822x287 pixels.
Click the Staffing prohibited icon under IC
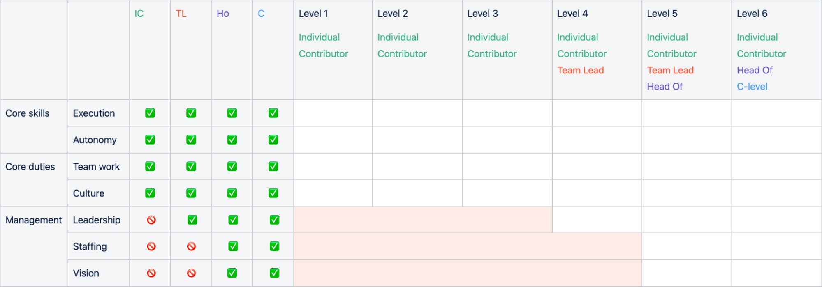151,246
